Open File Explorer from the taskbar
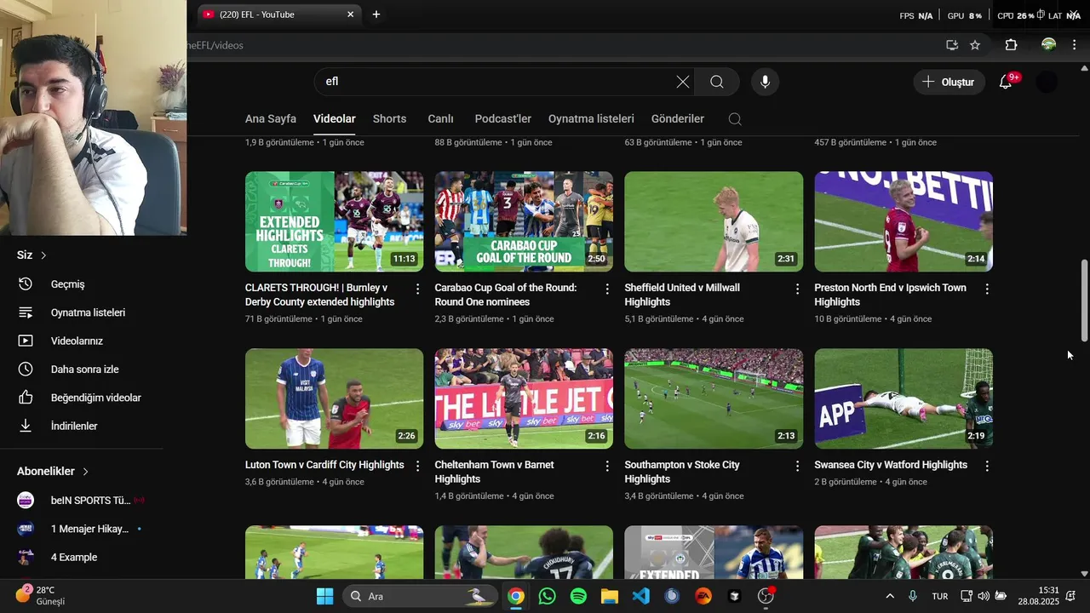 pyautogui.click(x=610, y=596)
